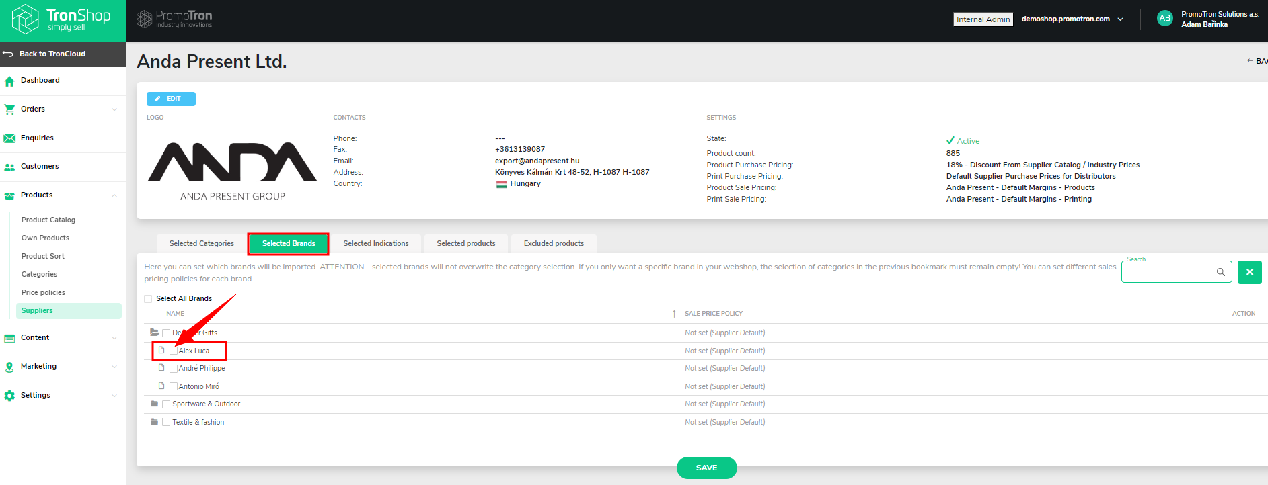
Task: Open the demoshop.promotron.com shop dropdown
Action: point(1072,19)
